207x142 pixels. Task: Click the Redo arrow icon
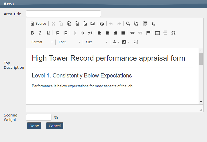click(x=119, y=24)
